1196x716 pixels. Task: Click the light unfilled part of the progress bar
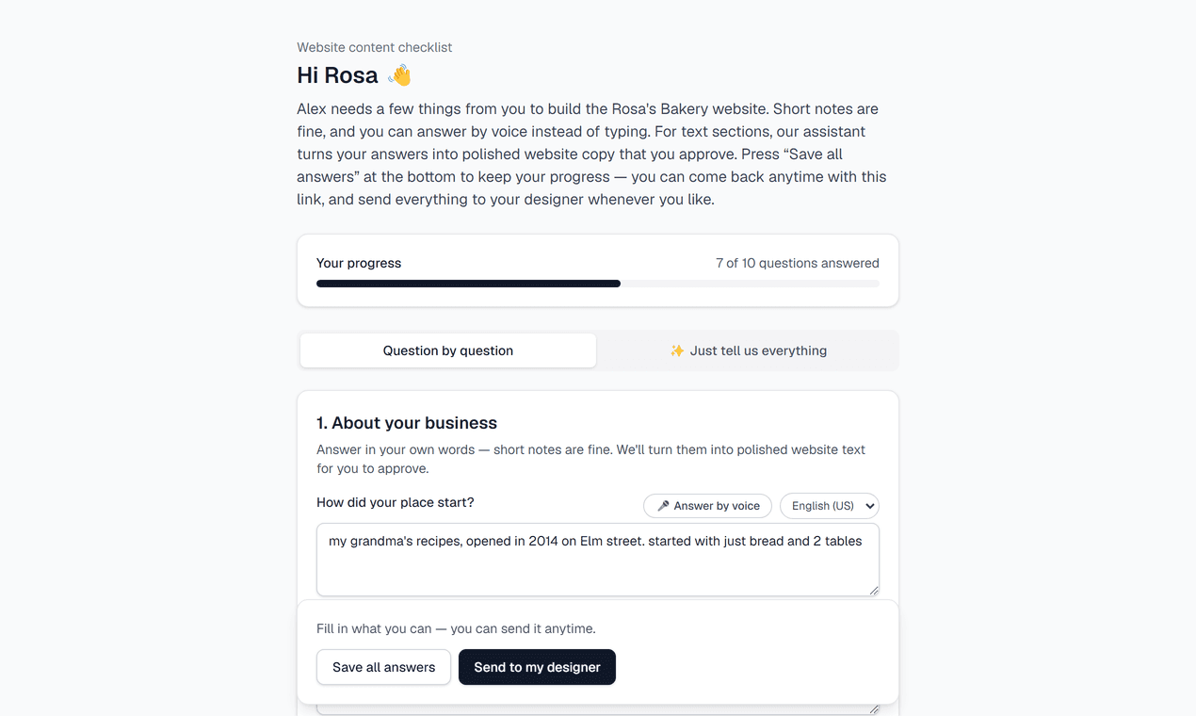tap(750, 284)
